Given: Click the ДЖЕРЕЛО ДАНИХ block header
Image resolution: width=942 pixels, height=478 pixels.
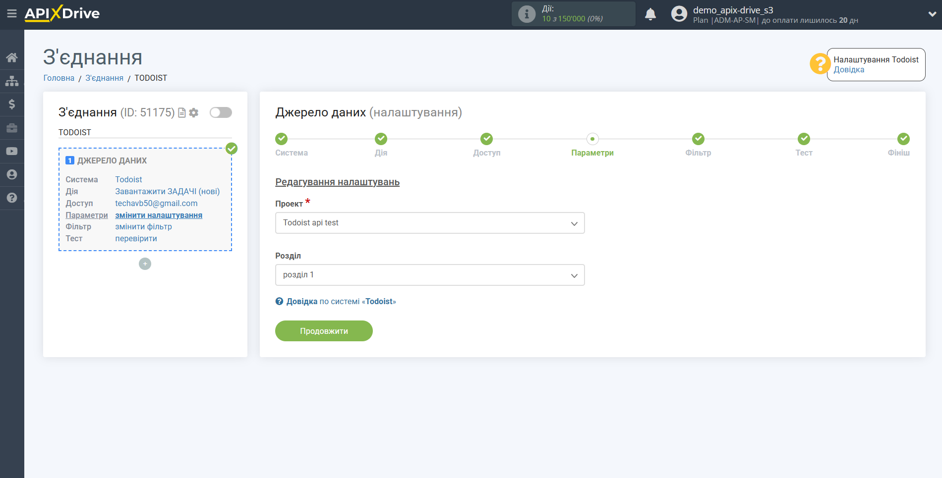Looking at the screenshot, I should (x=112, y=160).
